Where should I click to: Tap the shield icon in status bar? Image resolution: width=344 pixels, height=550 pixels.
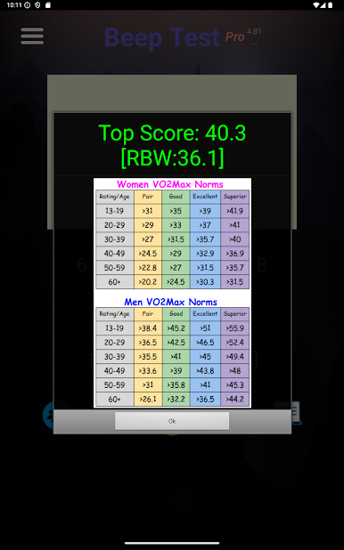tap(37, 5)
